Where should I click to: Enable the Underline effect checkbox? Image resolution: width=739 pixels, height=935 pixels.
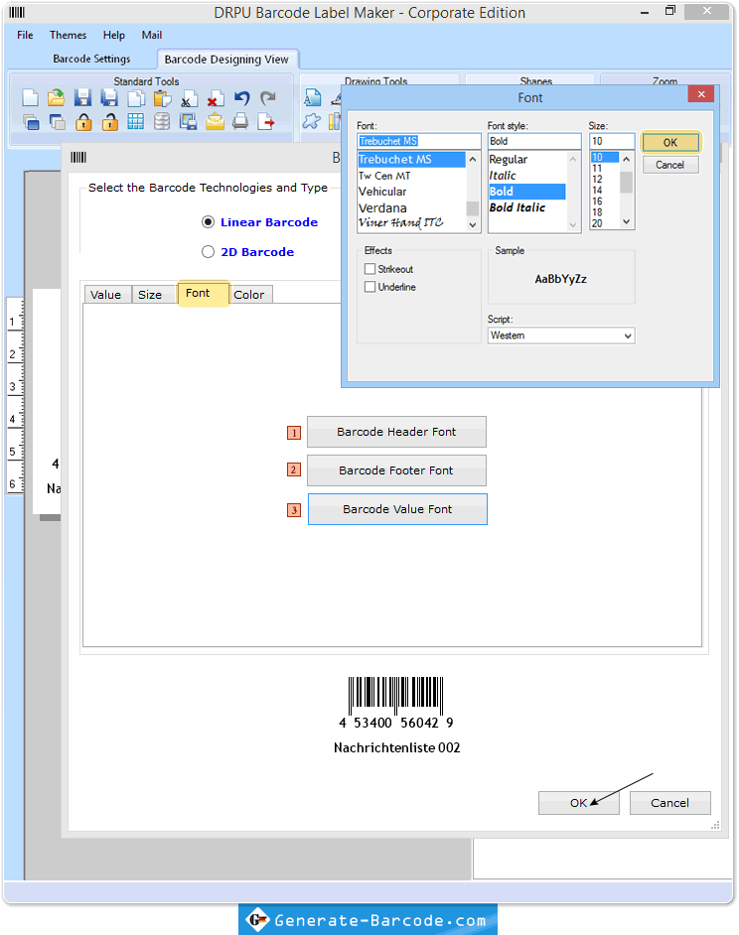coord(370,287)
